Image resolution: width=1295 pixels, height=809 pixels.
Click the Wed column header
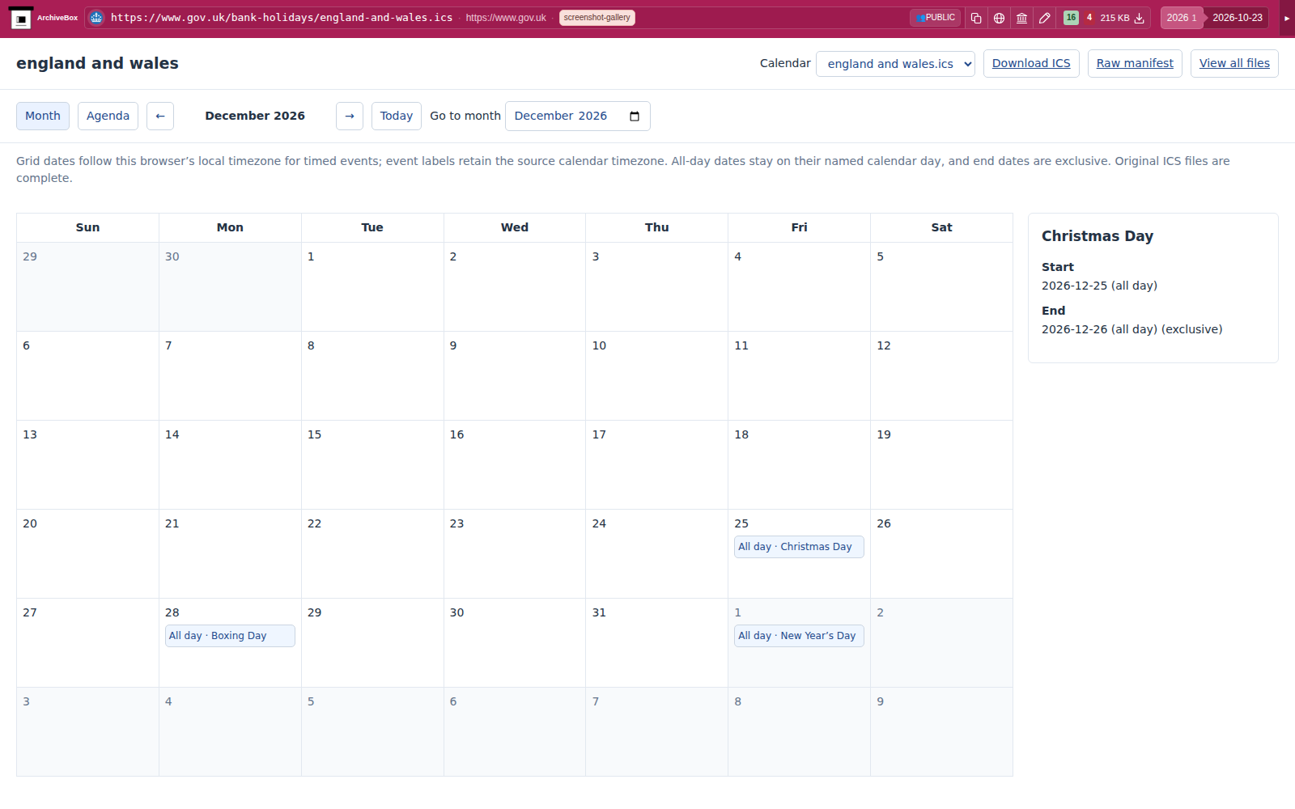515,227
